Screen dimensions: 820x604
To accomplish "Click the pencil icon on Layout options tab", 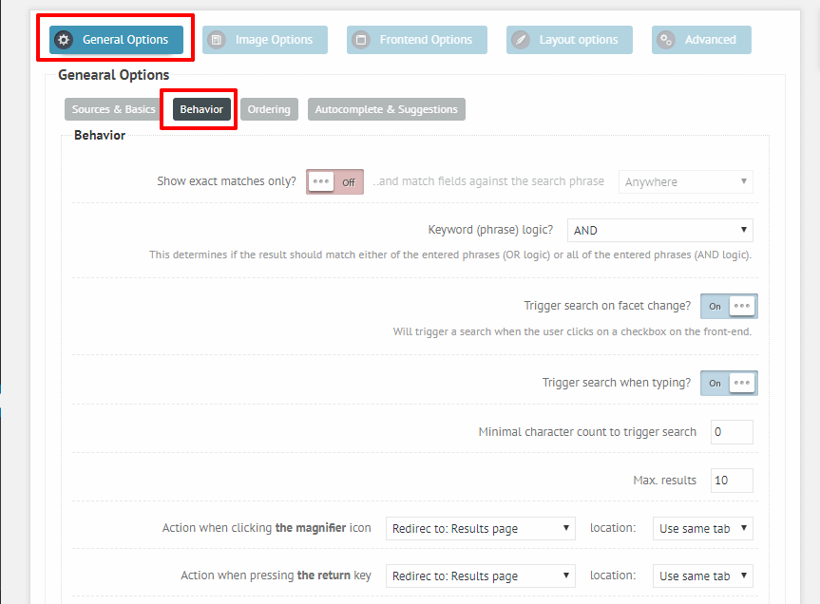I will [x=520, y=39].
